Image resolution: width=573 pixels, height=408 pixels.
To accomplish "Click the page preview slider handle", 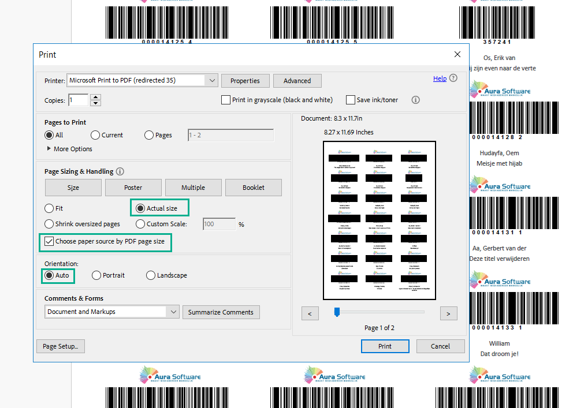I will (x=337, y=312).
